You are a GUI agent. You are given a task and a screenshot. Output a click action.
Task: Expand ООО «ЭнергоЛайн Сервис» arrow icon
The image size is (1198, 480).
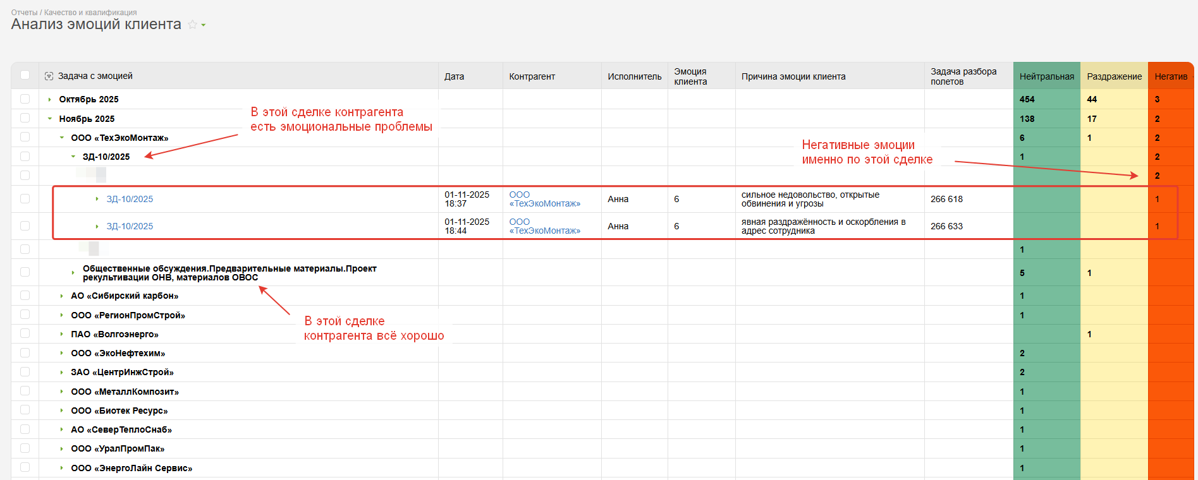pos(61,468)
